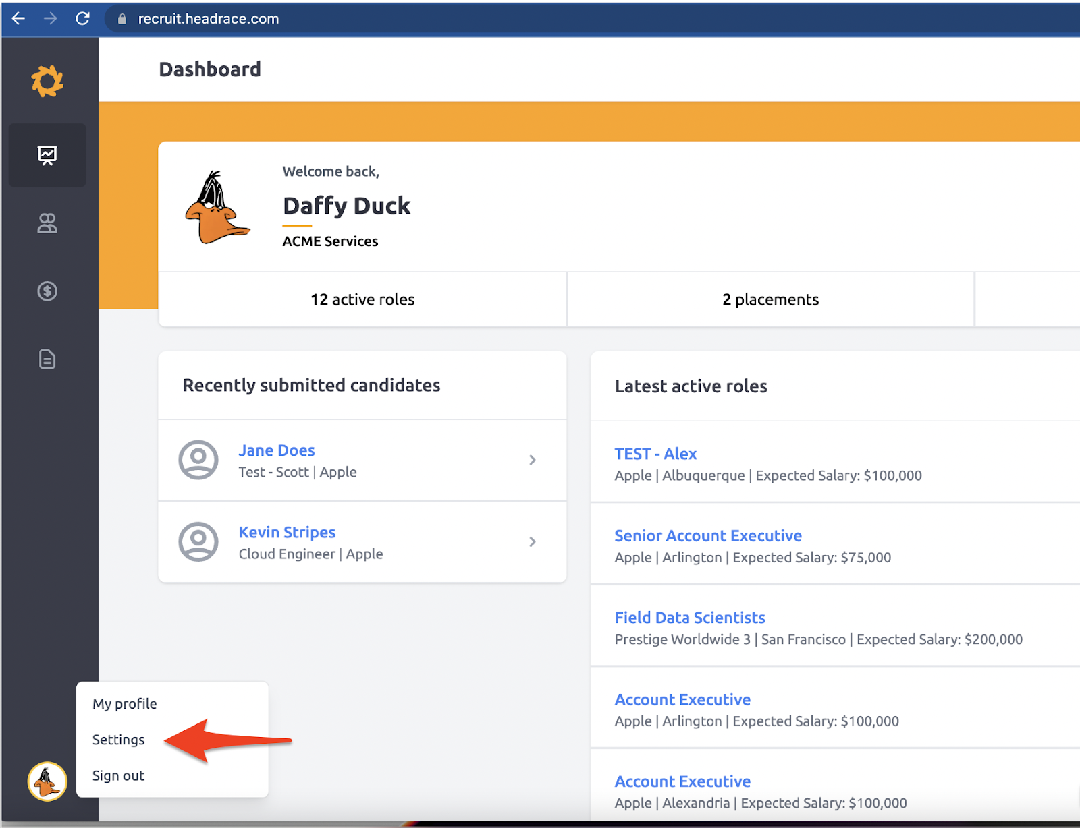
Task: Select My profile from menu
Action: click(x=125, y=704)
